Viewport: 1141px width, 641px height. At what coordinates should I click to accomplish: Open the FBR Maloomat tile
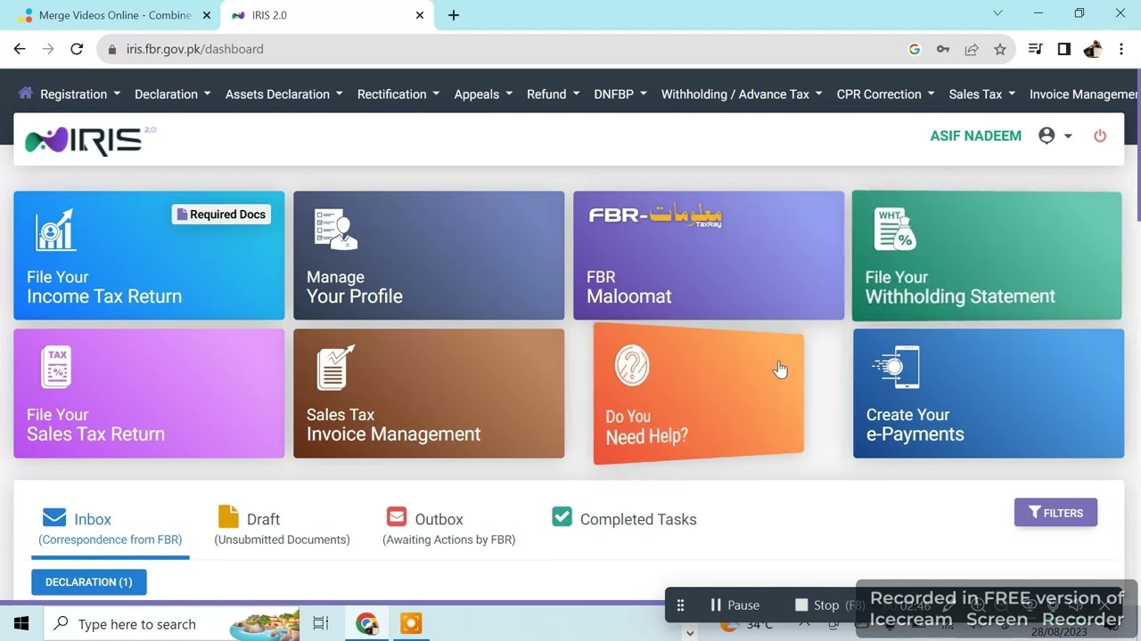coord(709,256)
